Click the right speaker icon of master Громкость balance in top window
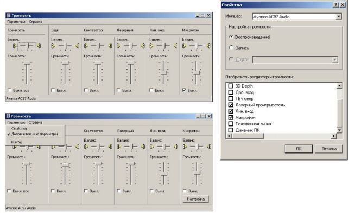This screenshot has width=349, height=213. [39, 46]
